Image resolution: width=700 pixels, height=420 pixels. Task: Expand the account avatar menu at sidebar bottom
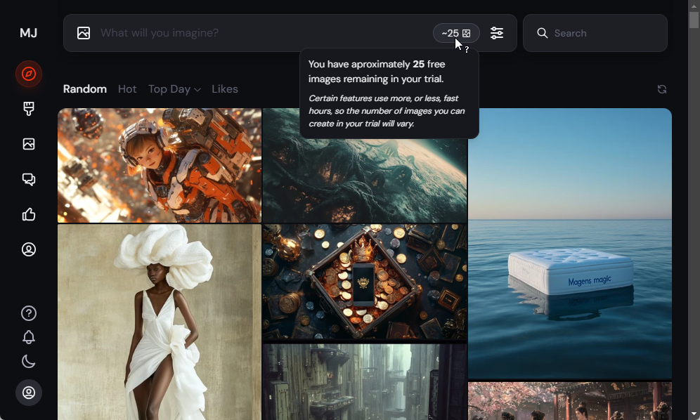click(29, 393)
